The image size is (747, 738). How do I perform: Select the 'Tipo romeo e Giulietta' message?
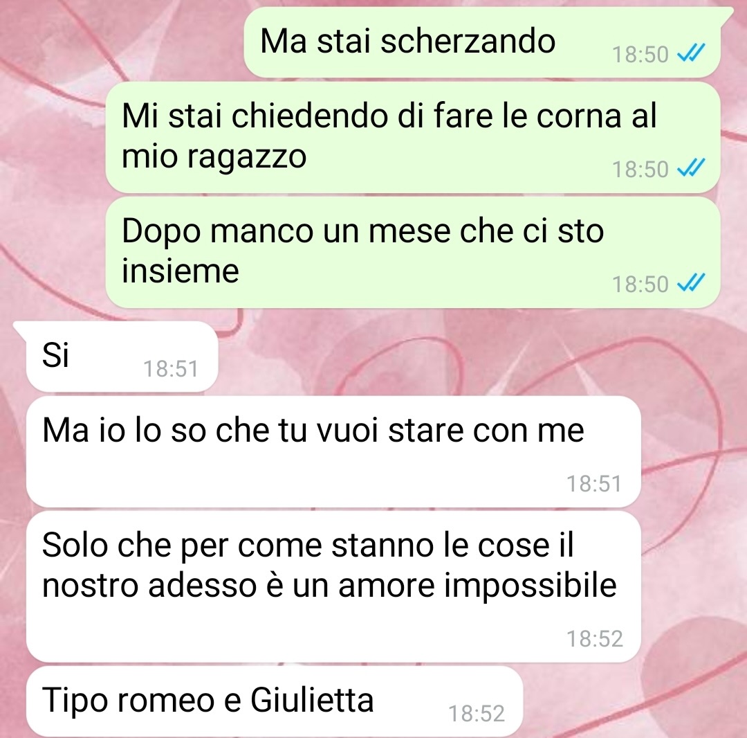(x=275, y=701)
